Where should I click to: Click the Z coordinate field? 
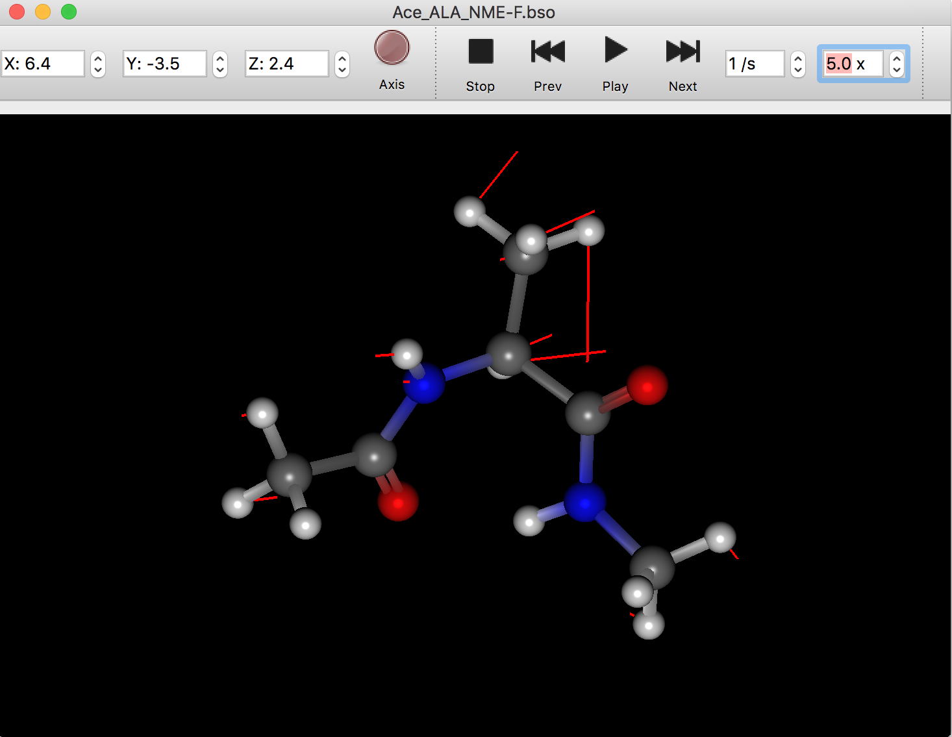287,64
